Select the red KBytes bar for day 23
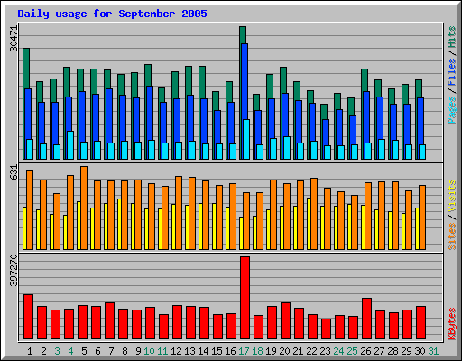The width and height of the screenshot is (462, 361). [326, 329]
